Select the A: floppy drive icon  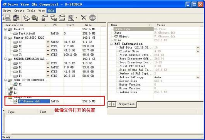10,89
